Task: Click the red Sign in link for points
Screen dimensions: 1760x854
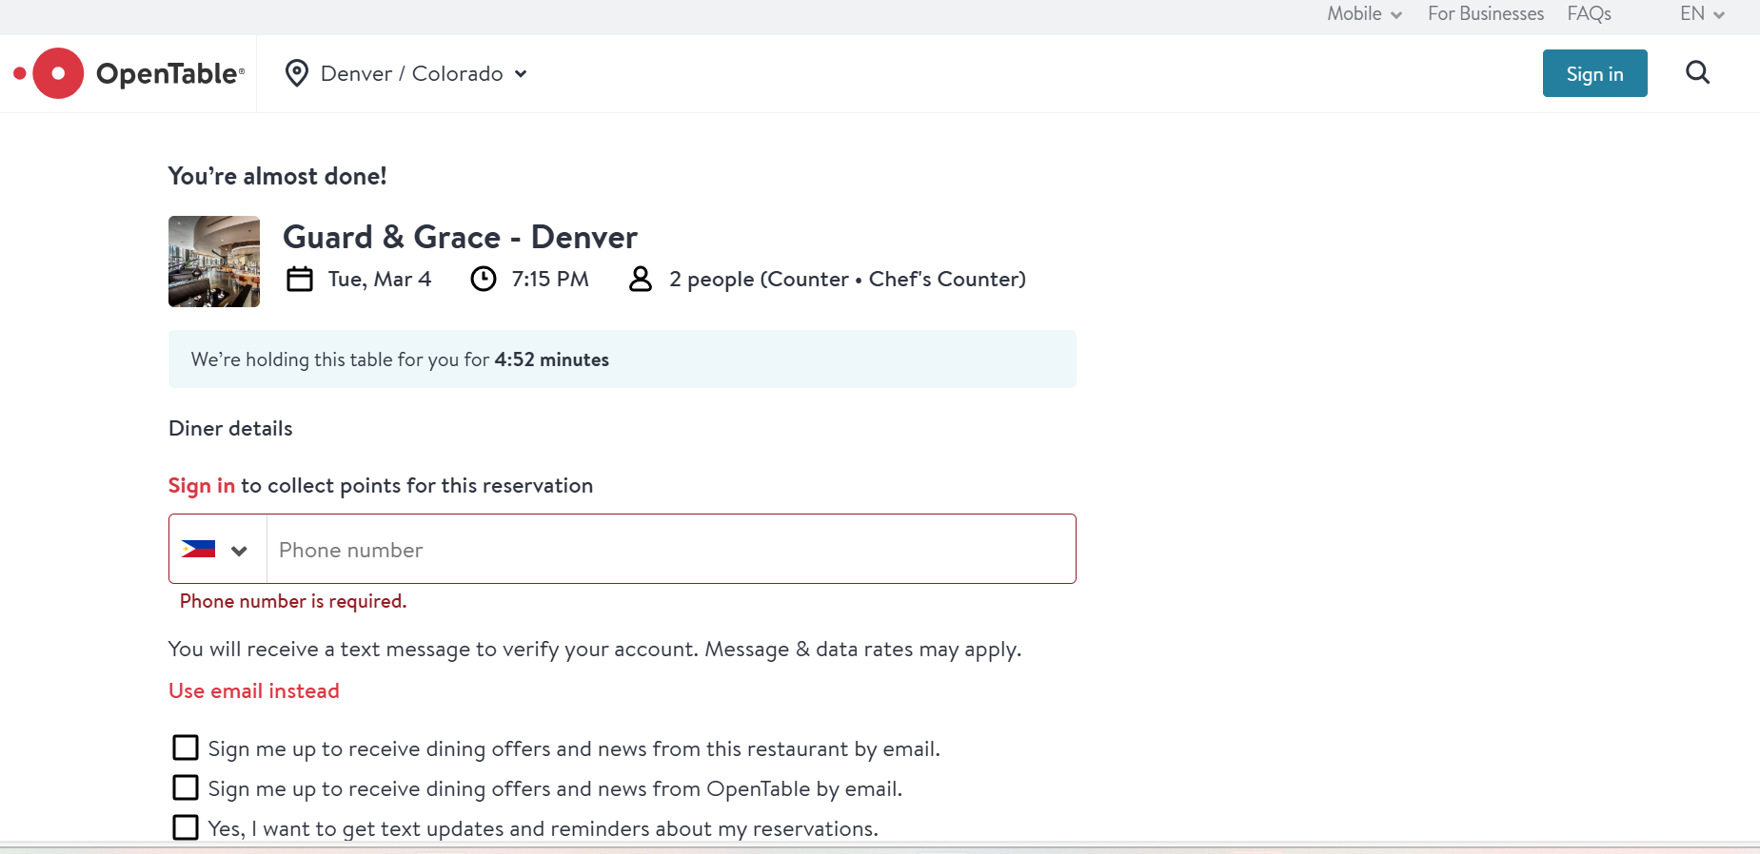Action: [202, 485]
